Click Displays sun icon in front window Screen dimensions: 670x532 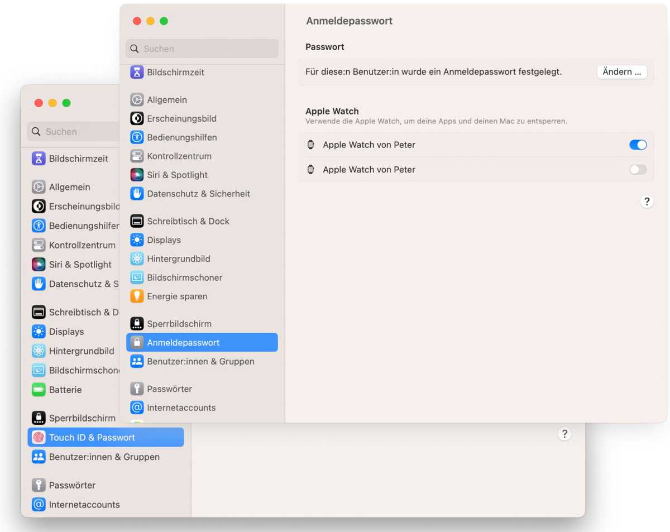(137, 240)
